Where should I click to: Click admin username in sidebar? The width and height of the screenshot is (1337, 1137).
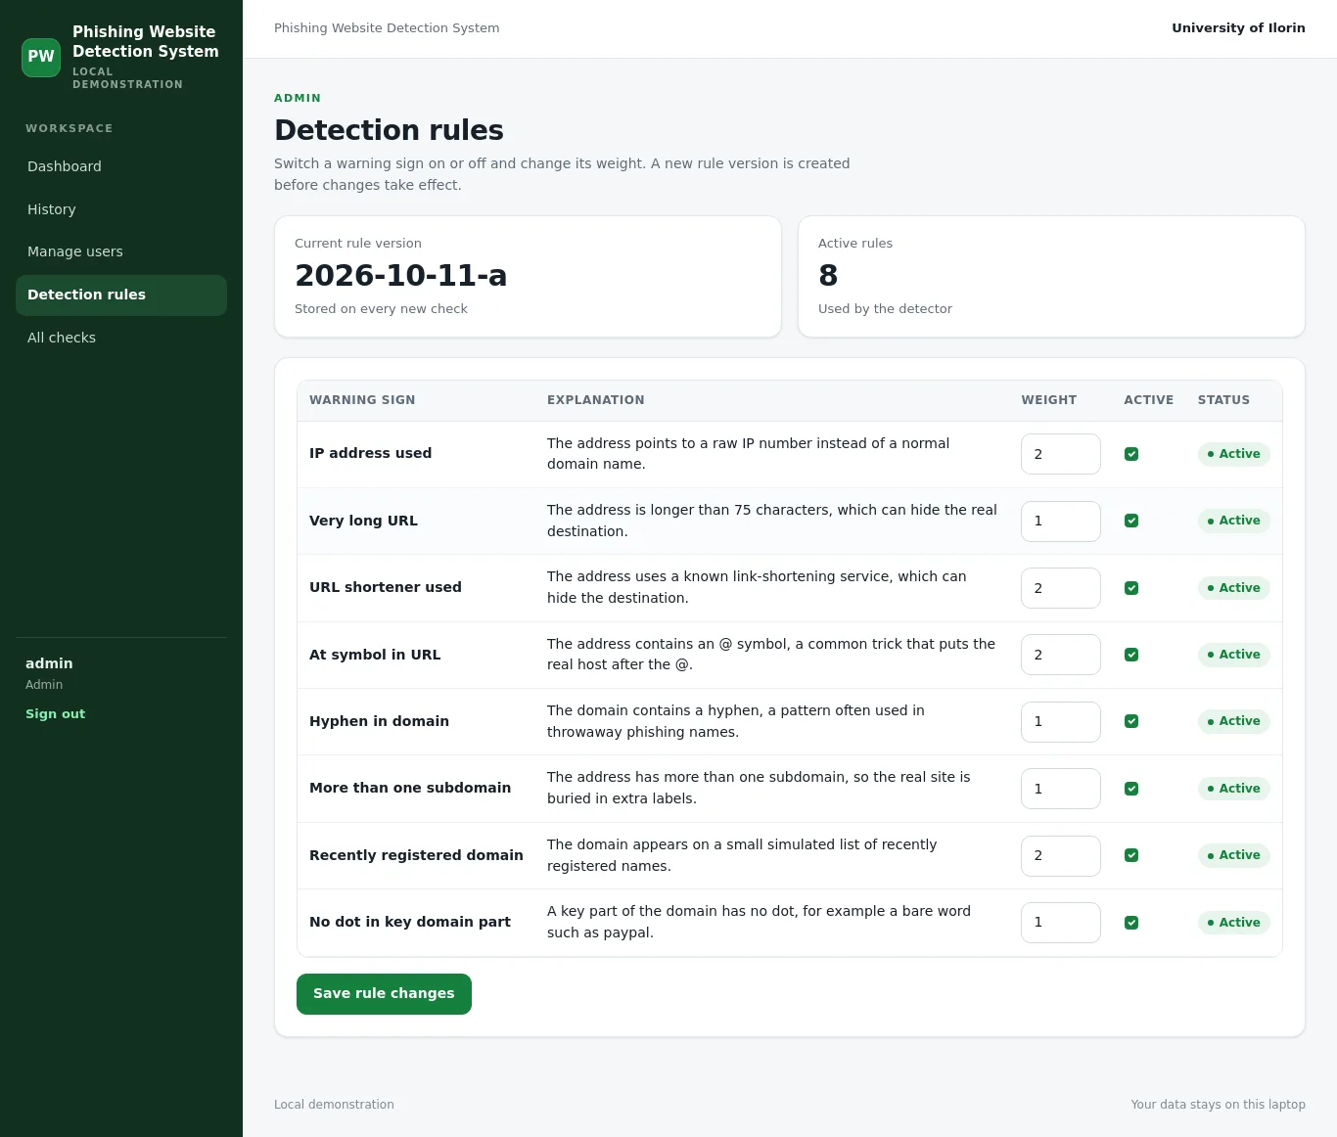(49, 663)
